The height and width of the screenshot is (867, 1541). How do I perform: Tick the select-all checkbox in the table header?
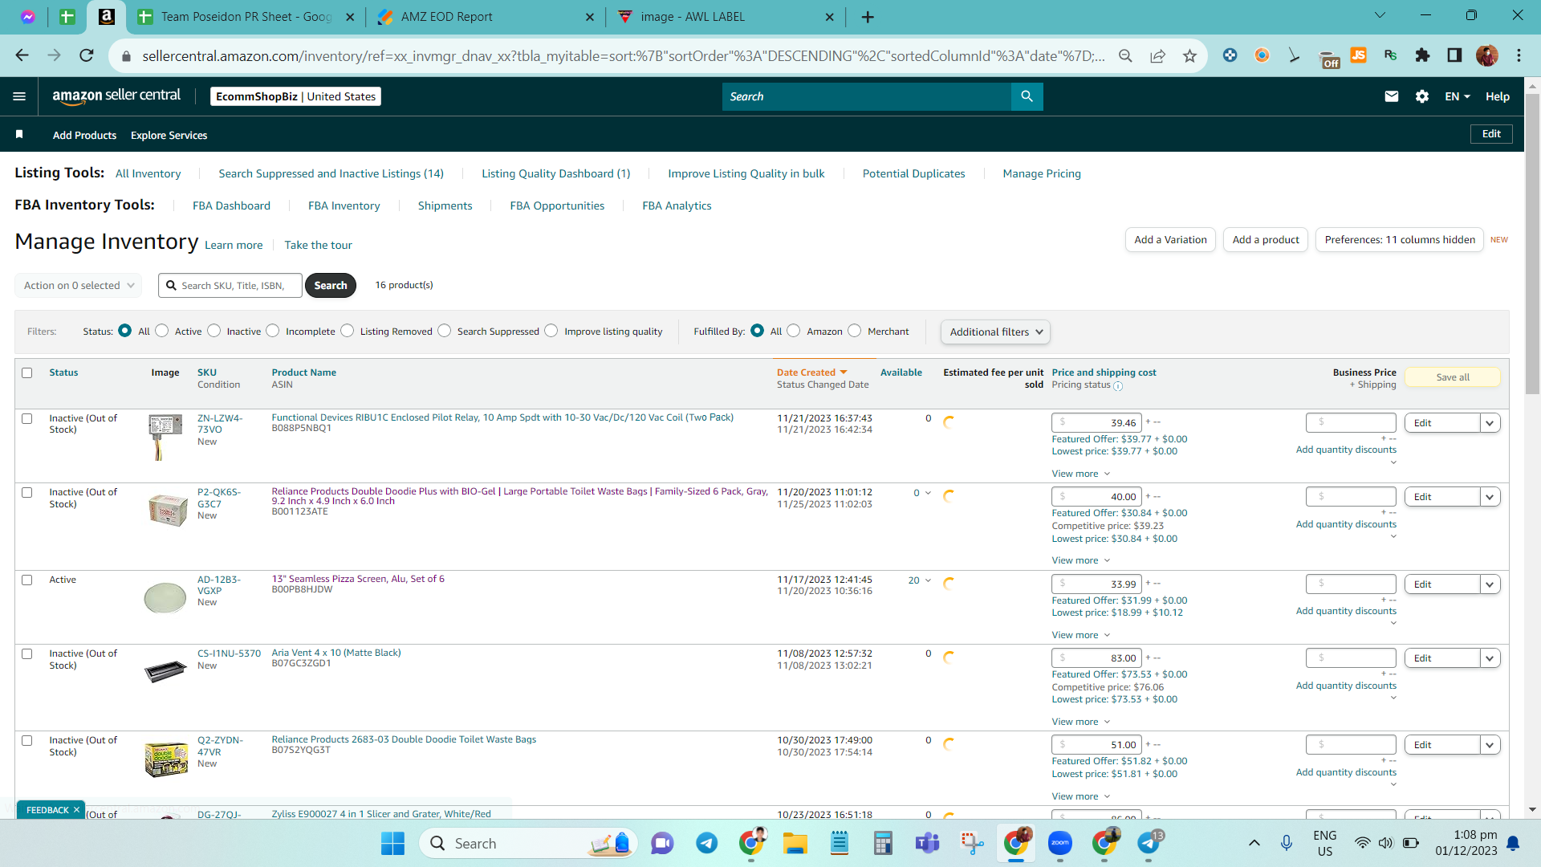coord(27,372)
